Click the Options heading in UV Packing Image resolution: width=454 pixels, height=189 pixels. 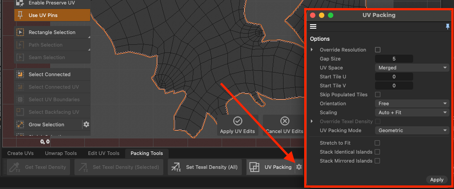pyautogui.click(x=320, y=39)
